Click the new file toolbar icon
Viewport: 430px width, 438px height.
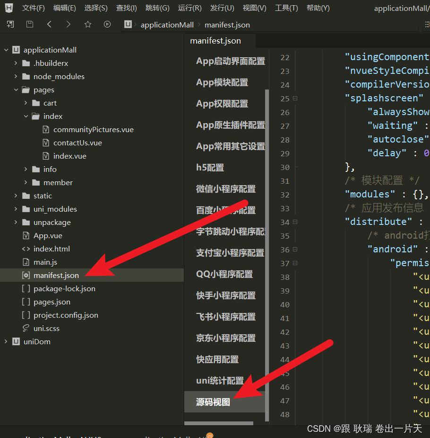pyautogui.click(x=10, y=24)
